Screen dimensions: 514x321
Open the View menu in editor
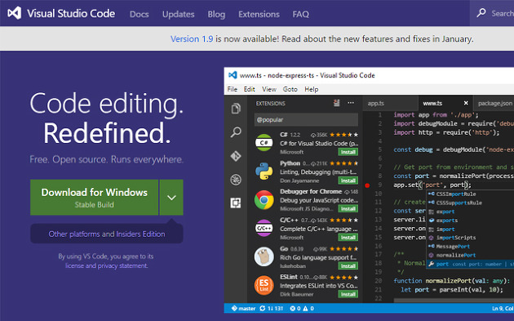(x=269, y=89)
